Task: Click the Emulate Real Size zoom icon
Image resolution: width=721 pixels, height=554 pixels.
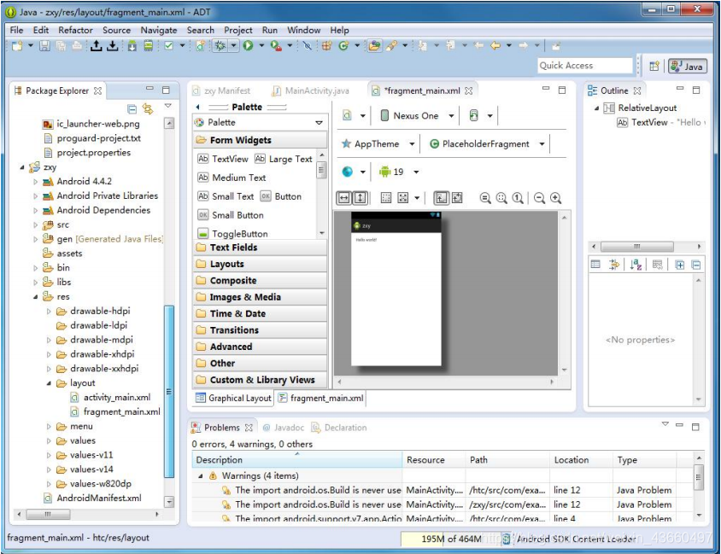Action: (485, 198)
